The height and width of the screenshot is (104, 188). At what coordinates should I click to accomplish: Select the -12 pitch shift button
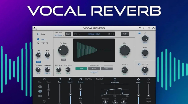[x=40, y=96]
